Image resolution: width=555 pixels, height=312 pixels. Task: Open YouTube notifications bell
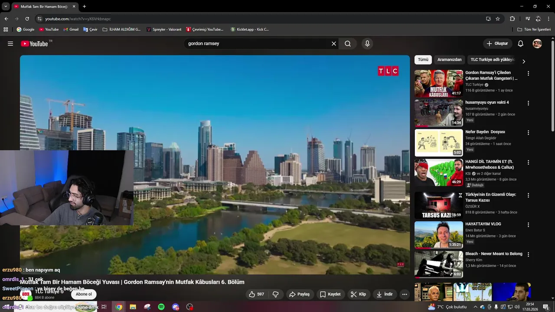click(x=521, y=44)
